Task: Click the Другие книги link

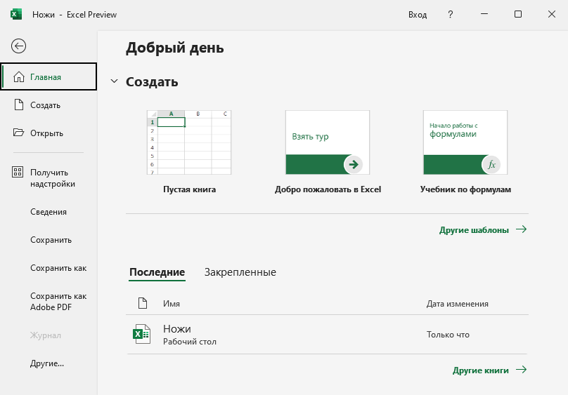Action: [480, 370]
